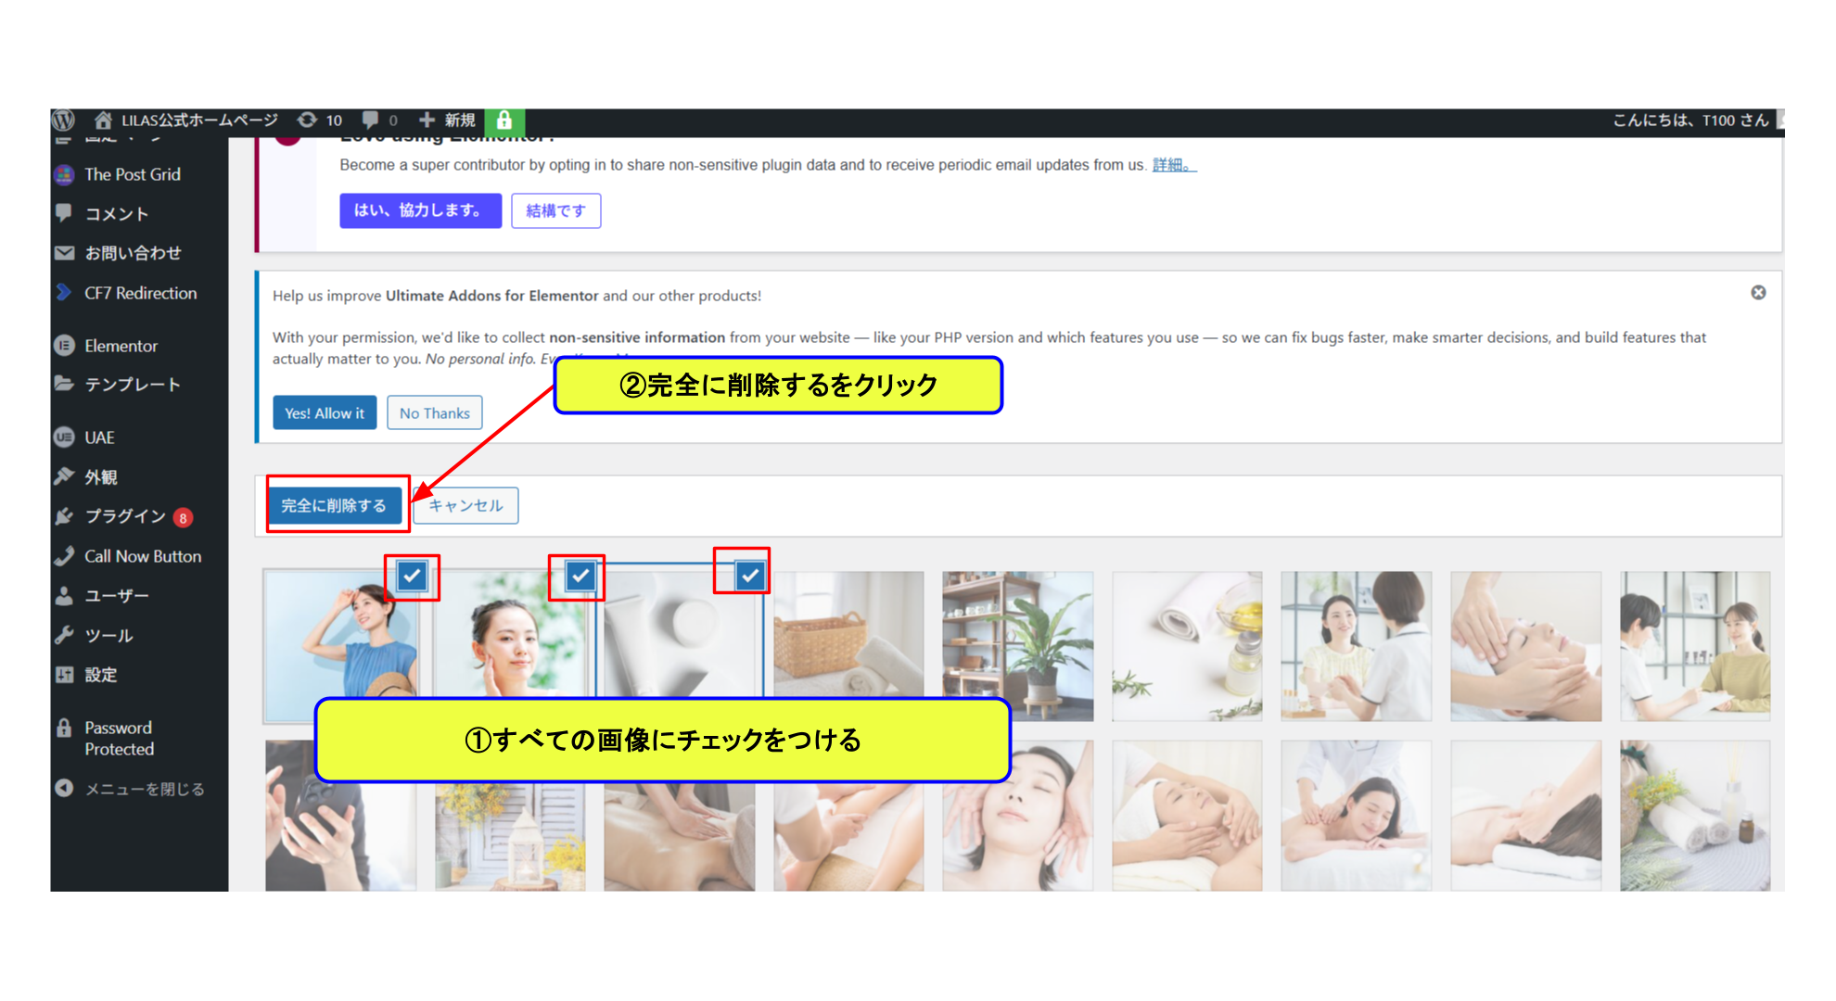Screen dimensions: 1836x1001
Task: Click the 設定 settings icon
Action: click(x=64, y=675)
